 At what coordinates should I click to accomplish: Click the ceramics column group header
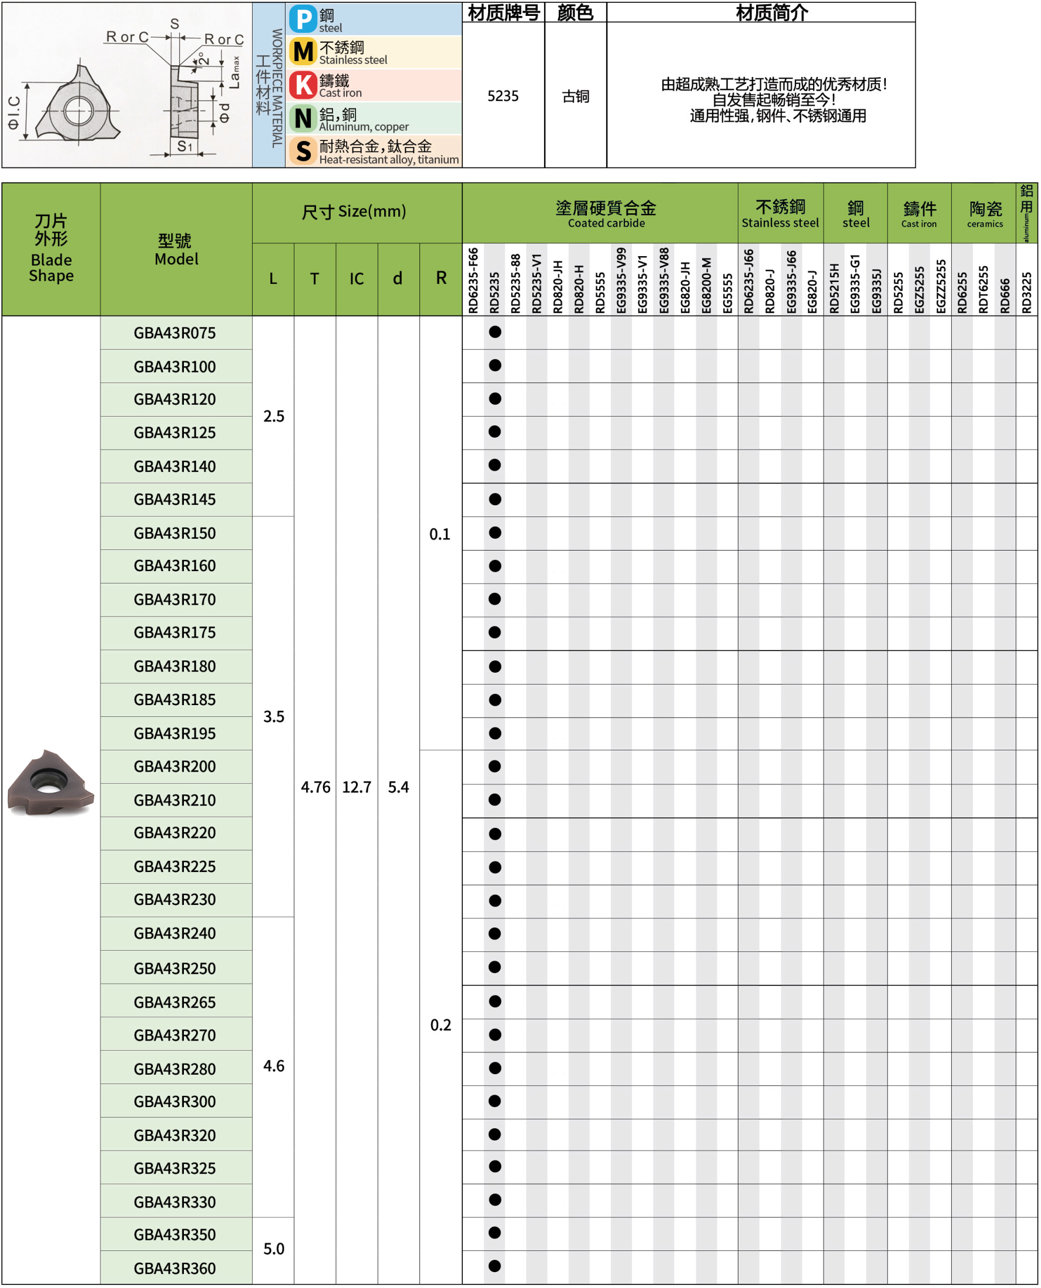[x=984, y=213]
